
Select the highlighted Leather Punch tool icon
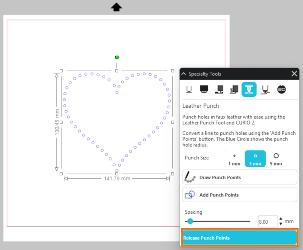(x=249, y=89)
